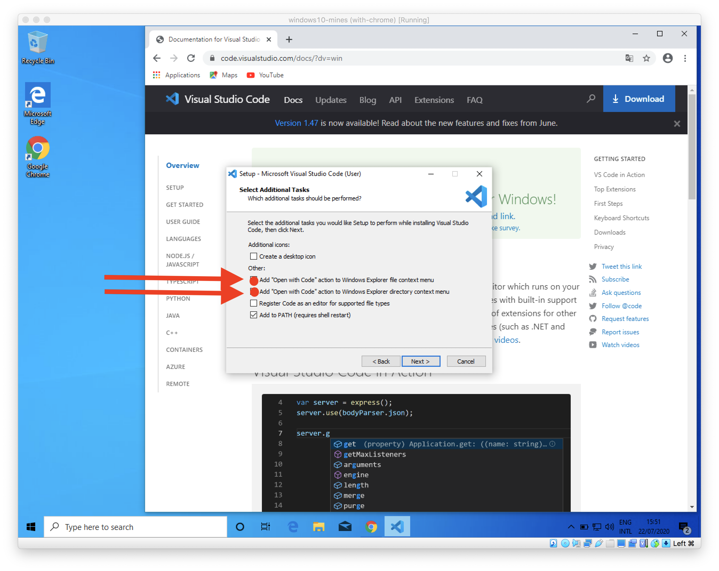The height and width of the screenshot is (571, 719).
Task: Open Recycle Bin on the desktop
Action: (38, 47)
